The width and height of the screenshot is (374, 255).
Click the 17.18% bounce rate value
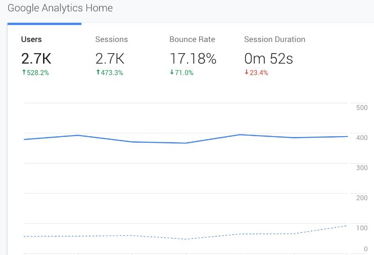pyautogui.click(x=193, y=59)
